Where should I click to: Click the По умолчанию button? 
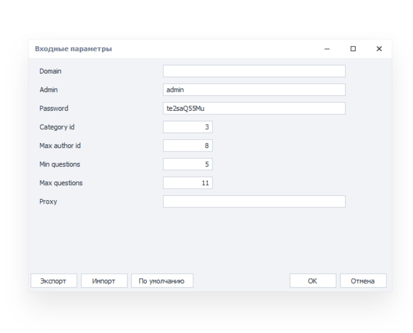pyautogui.click(x=162, y=281)
